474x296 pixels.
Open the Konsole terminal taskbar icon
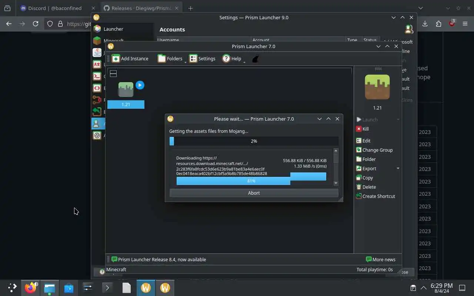point(107,287)
